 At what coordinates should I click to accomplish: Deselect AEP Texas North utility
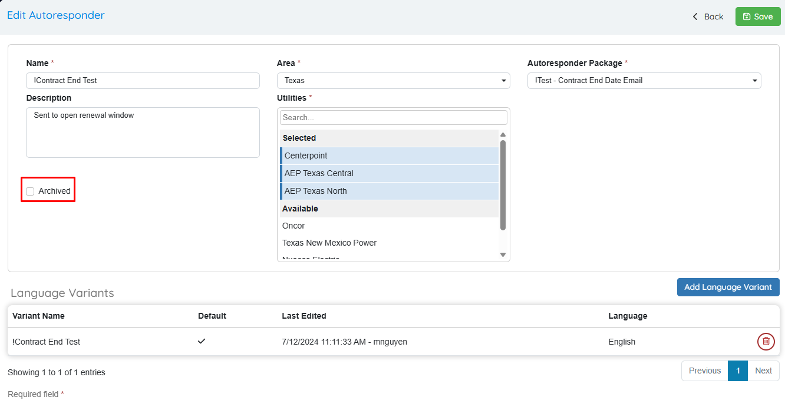point(389,191)
